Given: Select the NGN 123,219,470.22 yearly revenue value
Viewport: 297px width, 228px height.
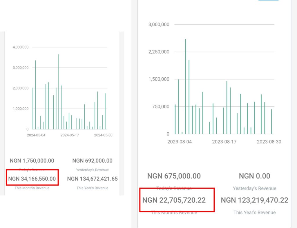Looking at the screenshot, I should [x=254, y=200].
